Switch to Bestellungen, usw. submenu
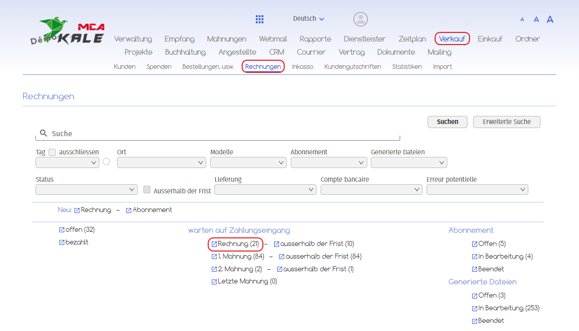Viewport: 579px width, 331px height. [x=208, y=67]
